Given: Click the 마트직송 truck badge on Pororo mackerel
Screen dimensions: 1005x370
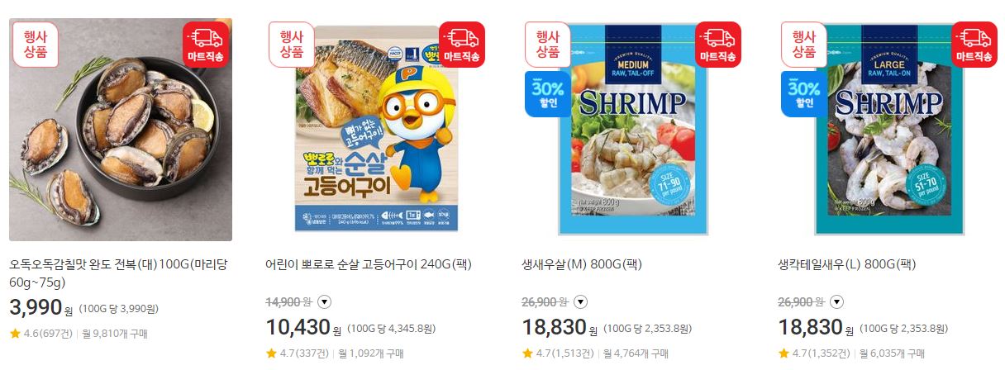Looking at the screenshot, I should (x=462, y=44).
